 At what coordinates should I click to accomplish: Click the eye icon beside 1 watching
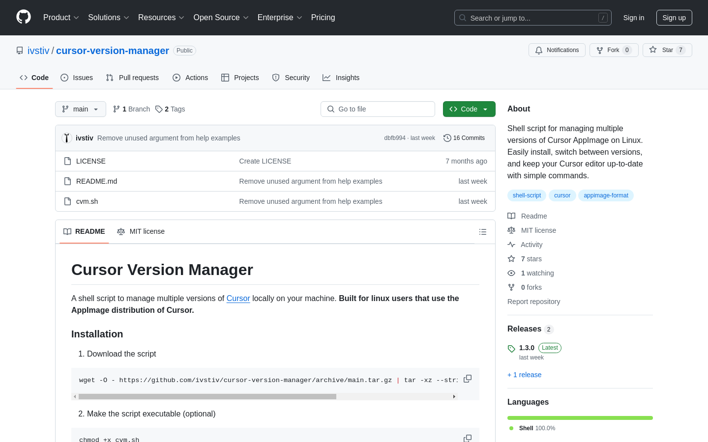(x=511, y=273)
